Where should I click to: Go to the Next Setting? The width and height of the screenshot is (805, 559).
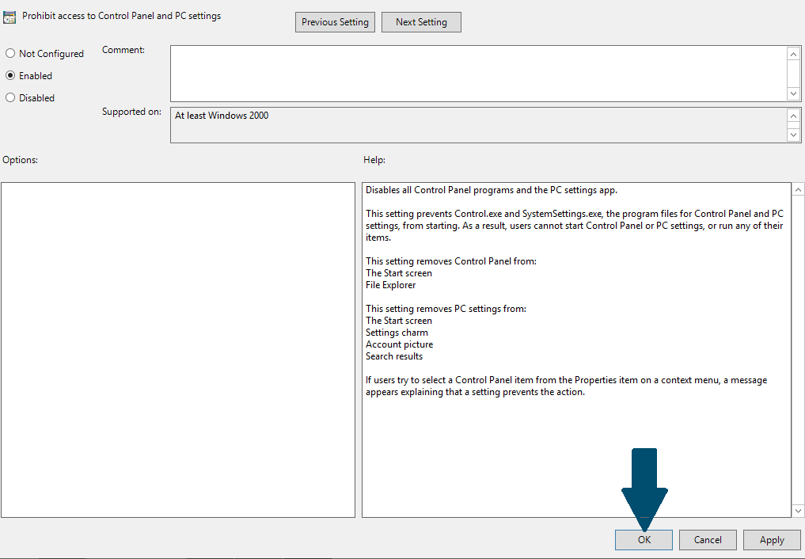[x=421, y=22]
